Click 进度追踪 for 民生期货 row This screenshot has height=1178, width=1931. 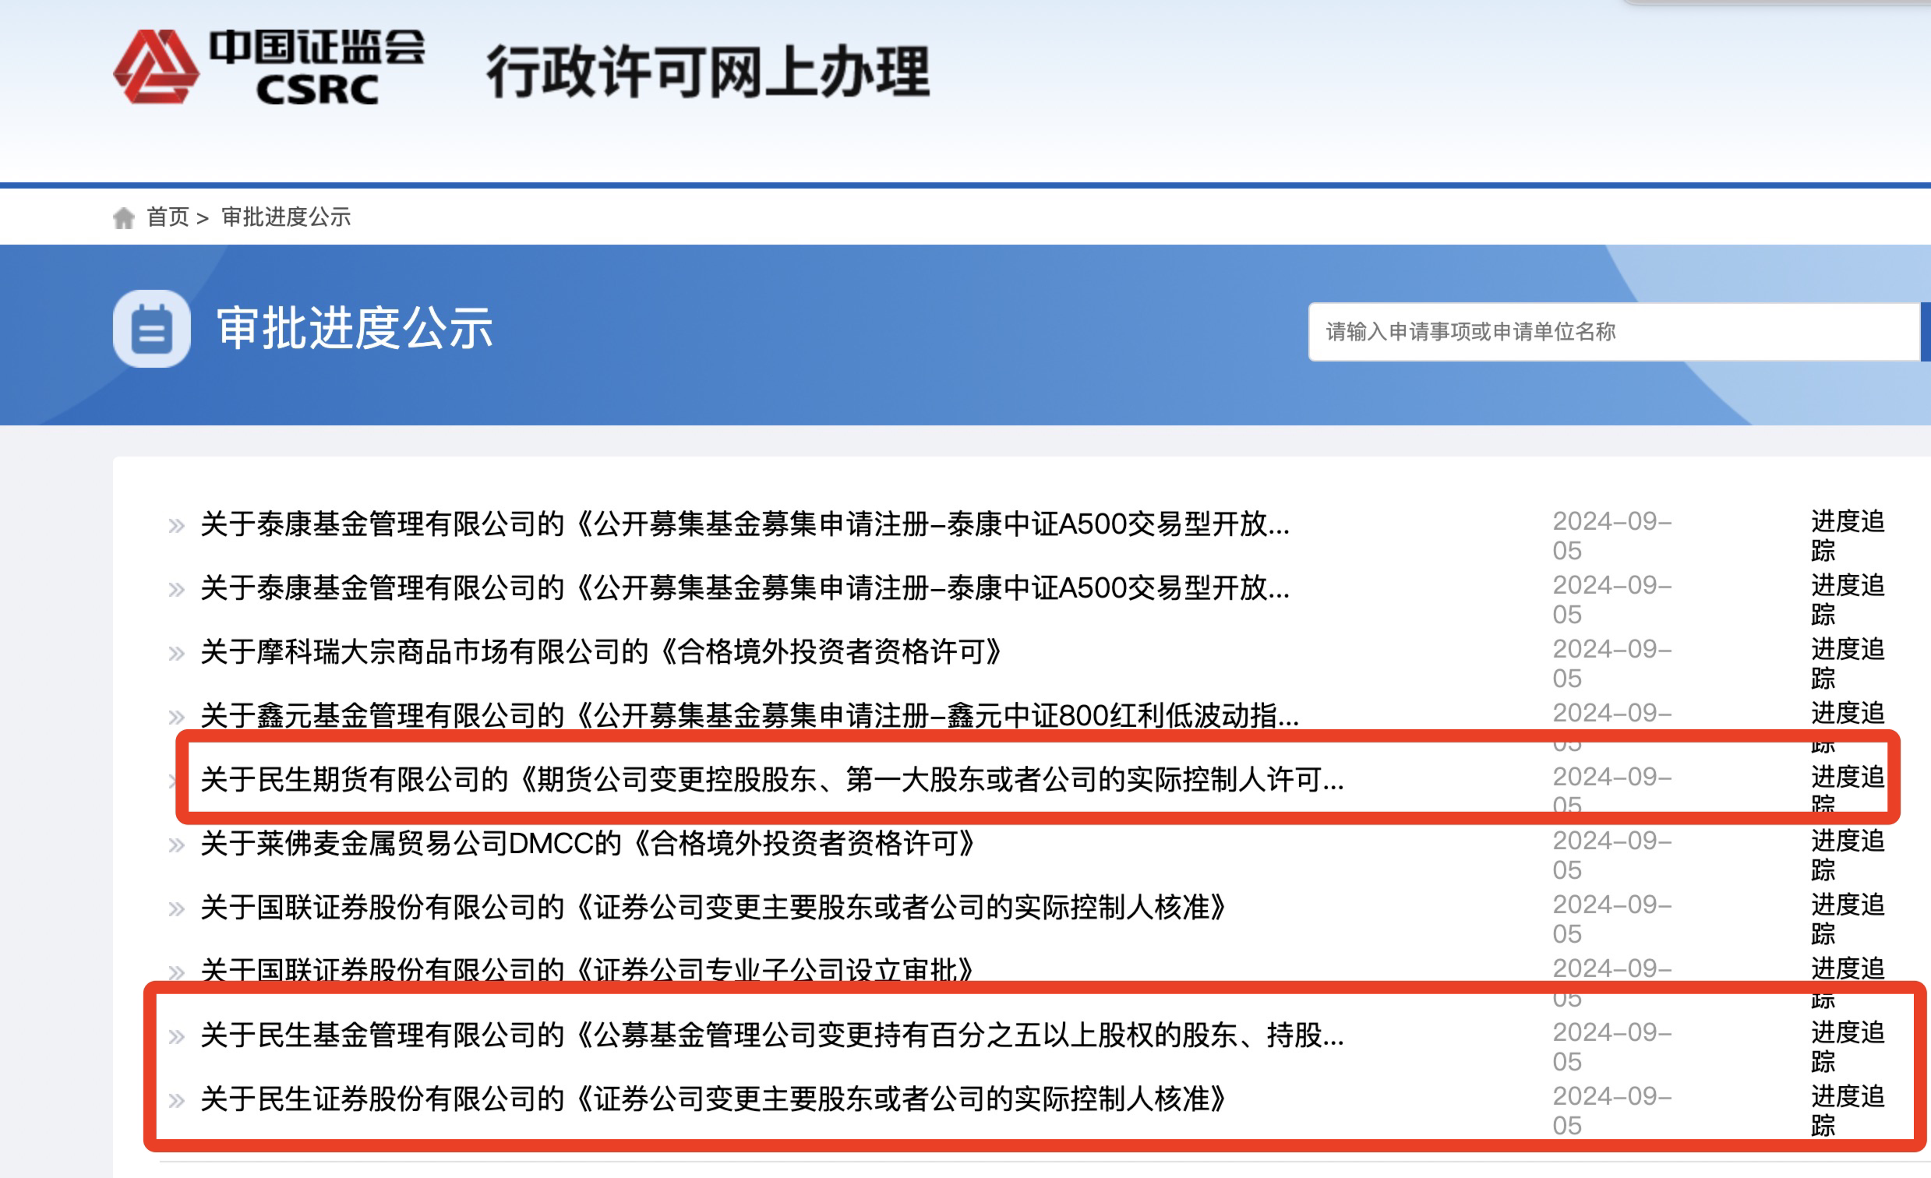point(1847,791)
